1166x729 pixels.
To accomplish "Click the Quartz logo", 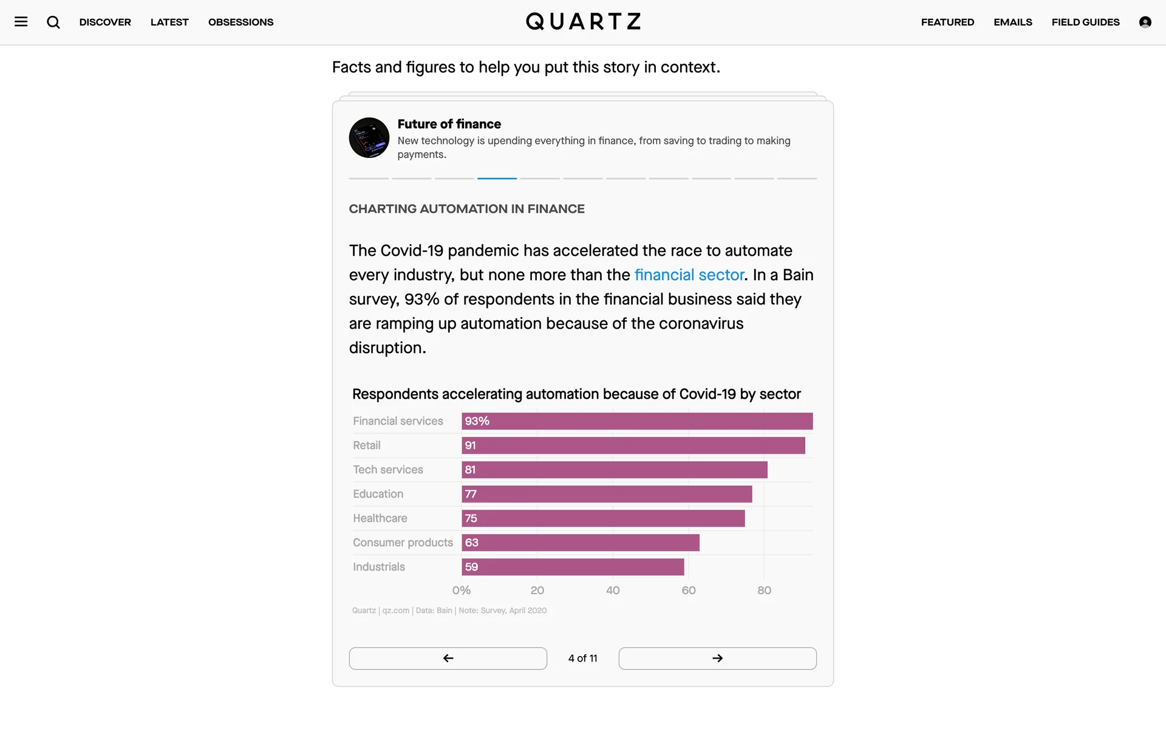I will pyautogui.click(x=583, y=22).
